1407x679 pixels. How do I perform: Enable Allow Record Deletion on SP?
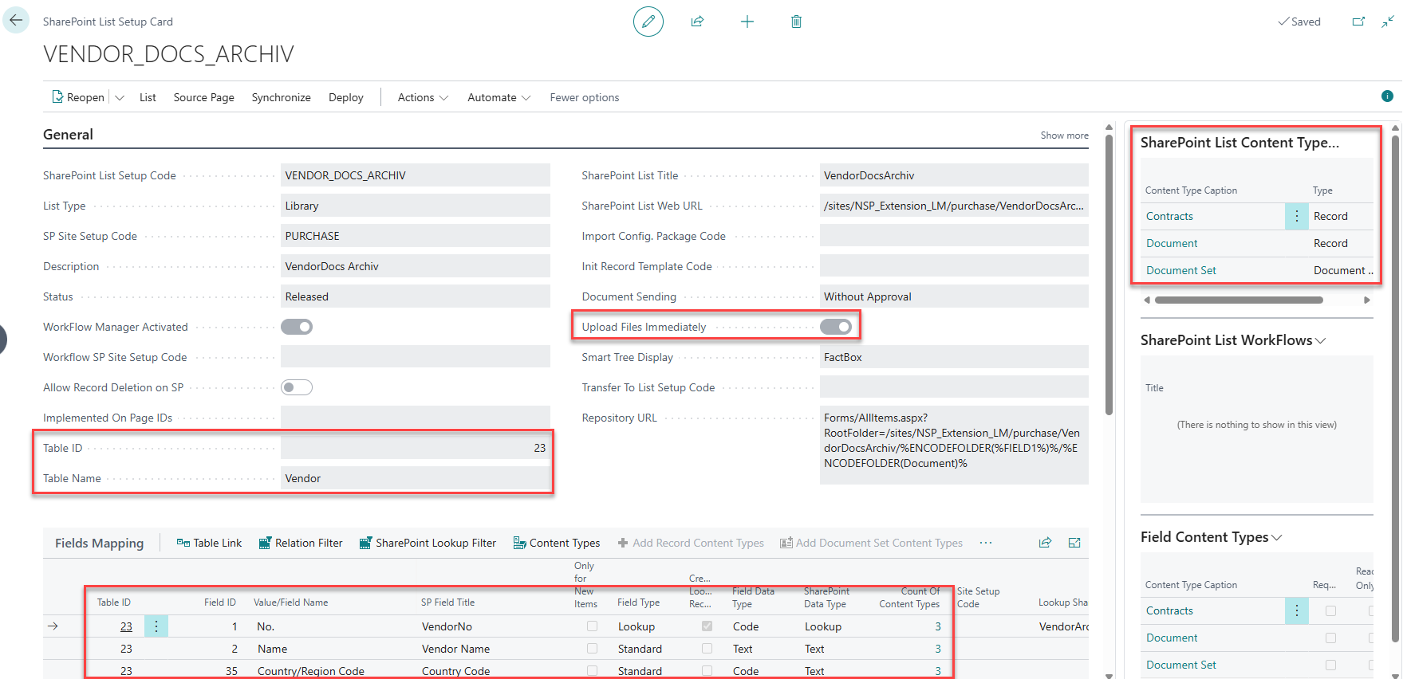297,387
